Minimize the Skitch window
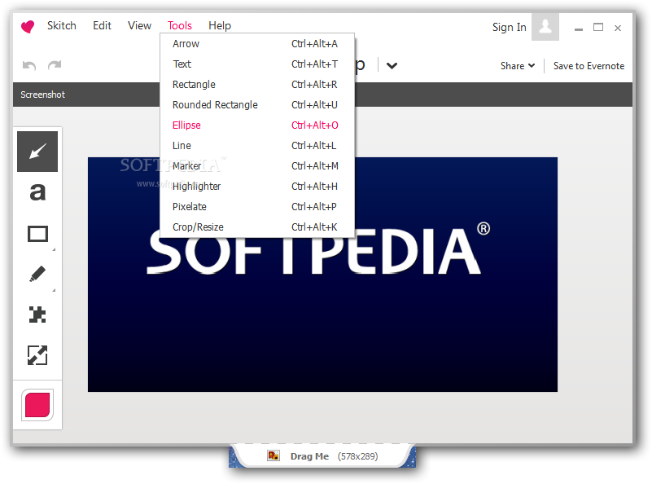Viewport: 652px width, 484px height. (579, 29)
